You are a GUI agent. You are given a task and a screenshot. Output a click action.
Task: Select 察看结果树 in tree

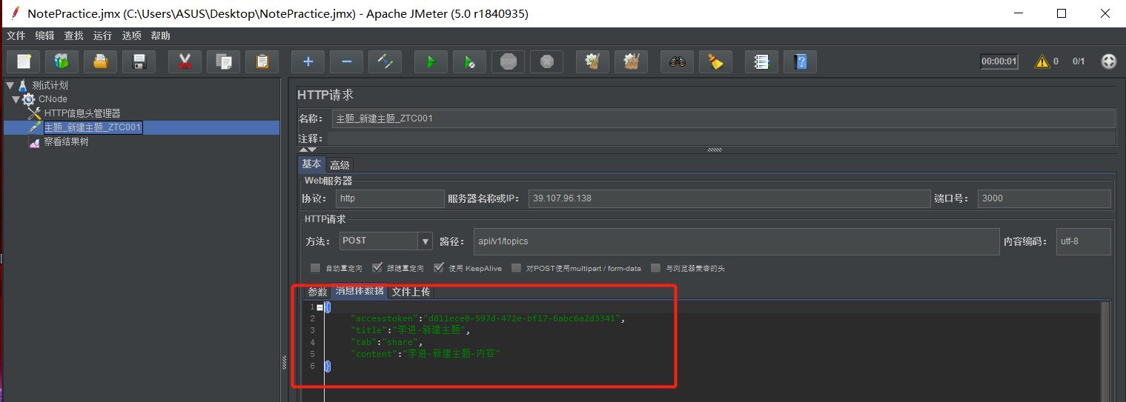tap(66, 141)
